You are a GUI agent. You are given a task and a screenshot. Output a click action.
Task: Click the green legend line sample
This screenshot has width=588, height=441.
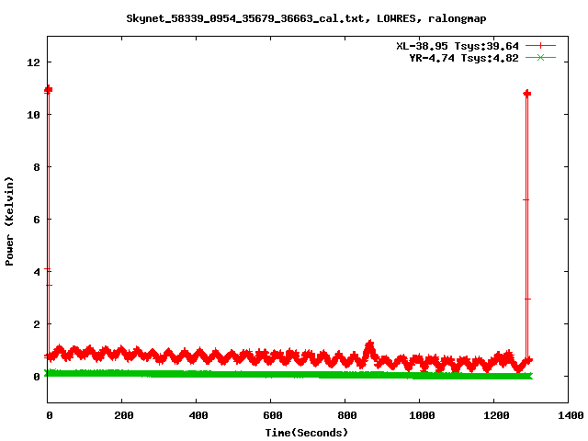540,57
